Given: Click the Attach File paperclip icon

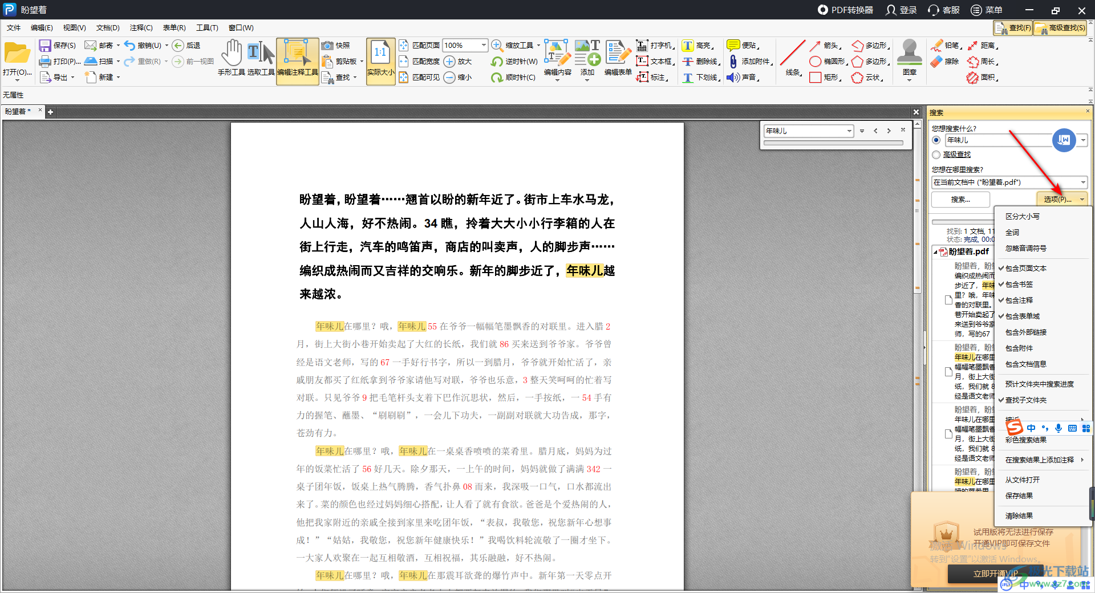Looking at the screenshot, I should coord(733,61).
